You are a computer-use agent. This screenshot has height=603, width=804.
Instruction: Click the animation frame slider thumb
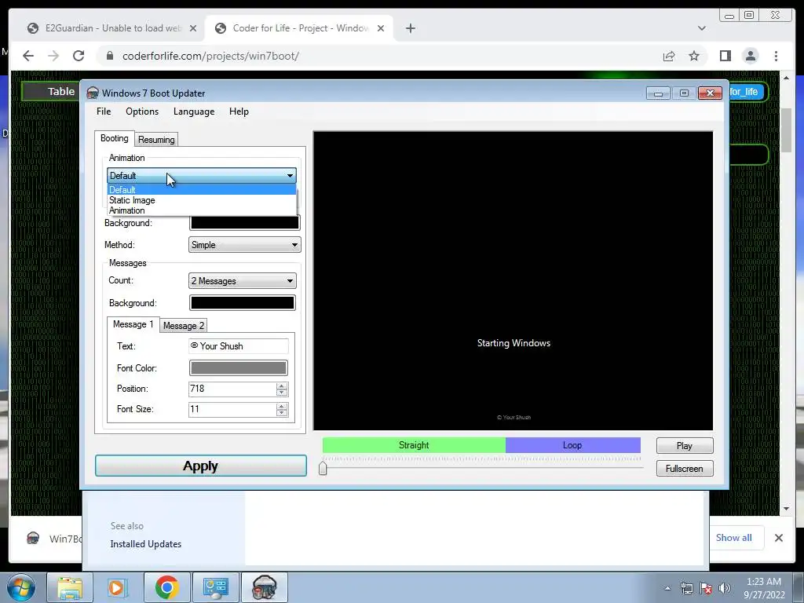pos(323,468)
